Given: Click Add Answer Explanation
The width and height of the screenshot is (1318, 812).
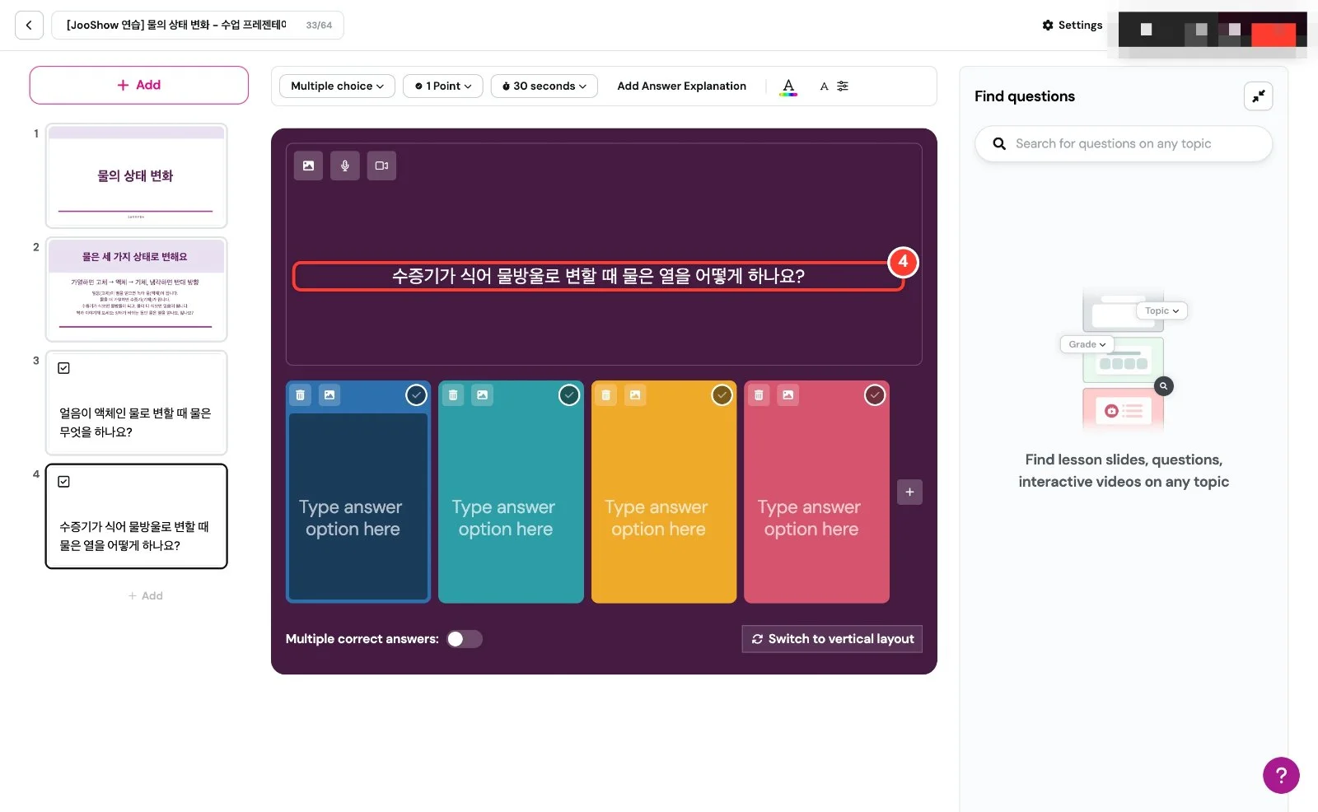Looking at the screenshot, I should pos(682,86).
